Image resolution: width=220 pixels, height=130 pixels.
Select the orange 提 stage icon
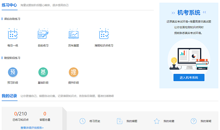(x=74, y=72)
